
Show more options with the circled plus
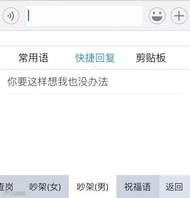click(179, 16)
